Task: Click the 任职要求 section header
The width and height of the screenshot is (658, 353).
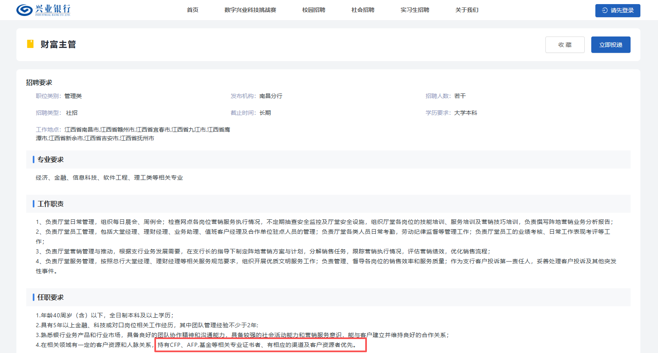Action: (x=50, y=297)
